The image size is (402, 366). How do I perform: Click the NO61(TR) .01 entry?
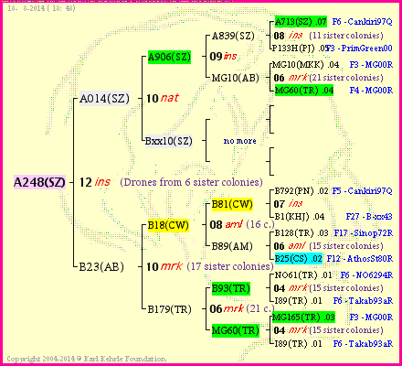(x=303, y=275)
